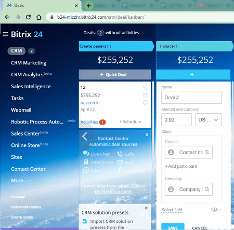Open CRM Marketing in the sidebar
Image resolution: width=234 pixels, height=230 pixels.
click(29, 63)
